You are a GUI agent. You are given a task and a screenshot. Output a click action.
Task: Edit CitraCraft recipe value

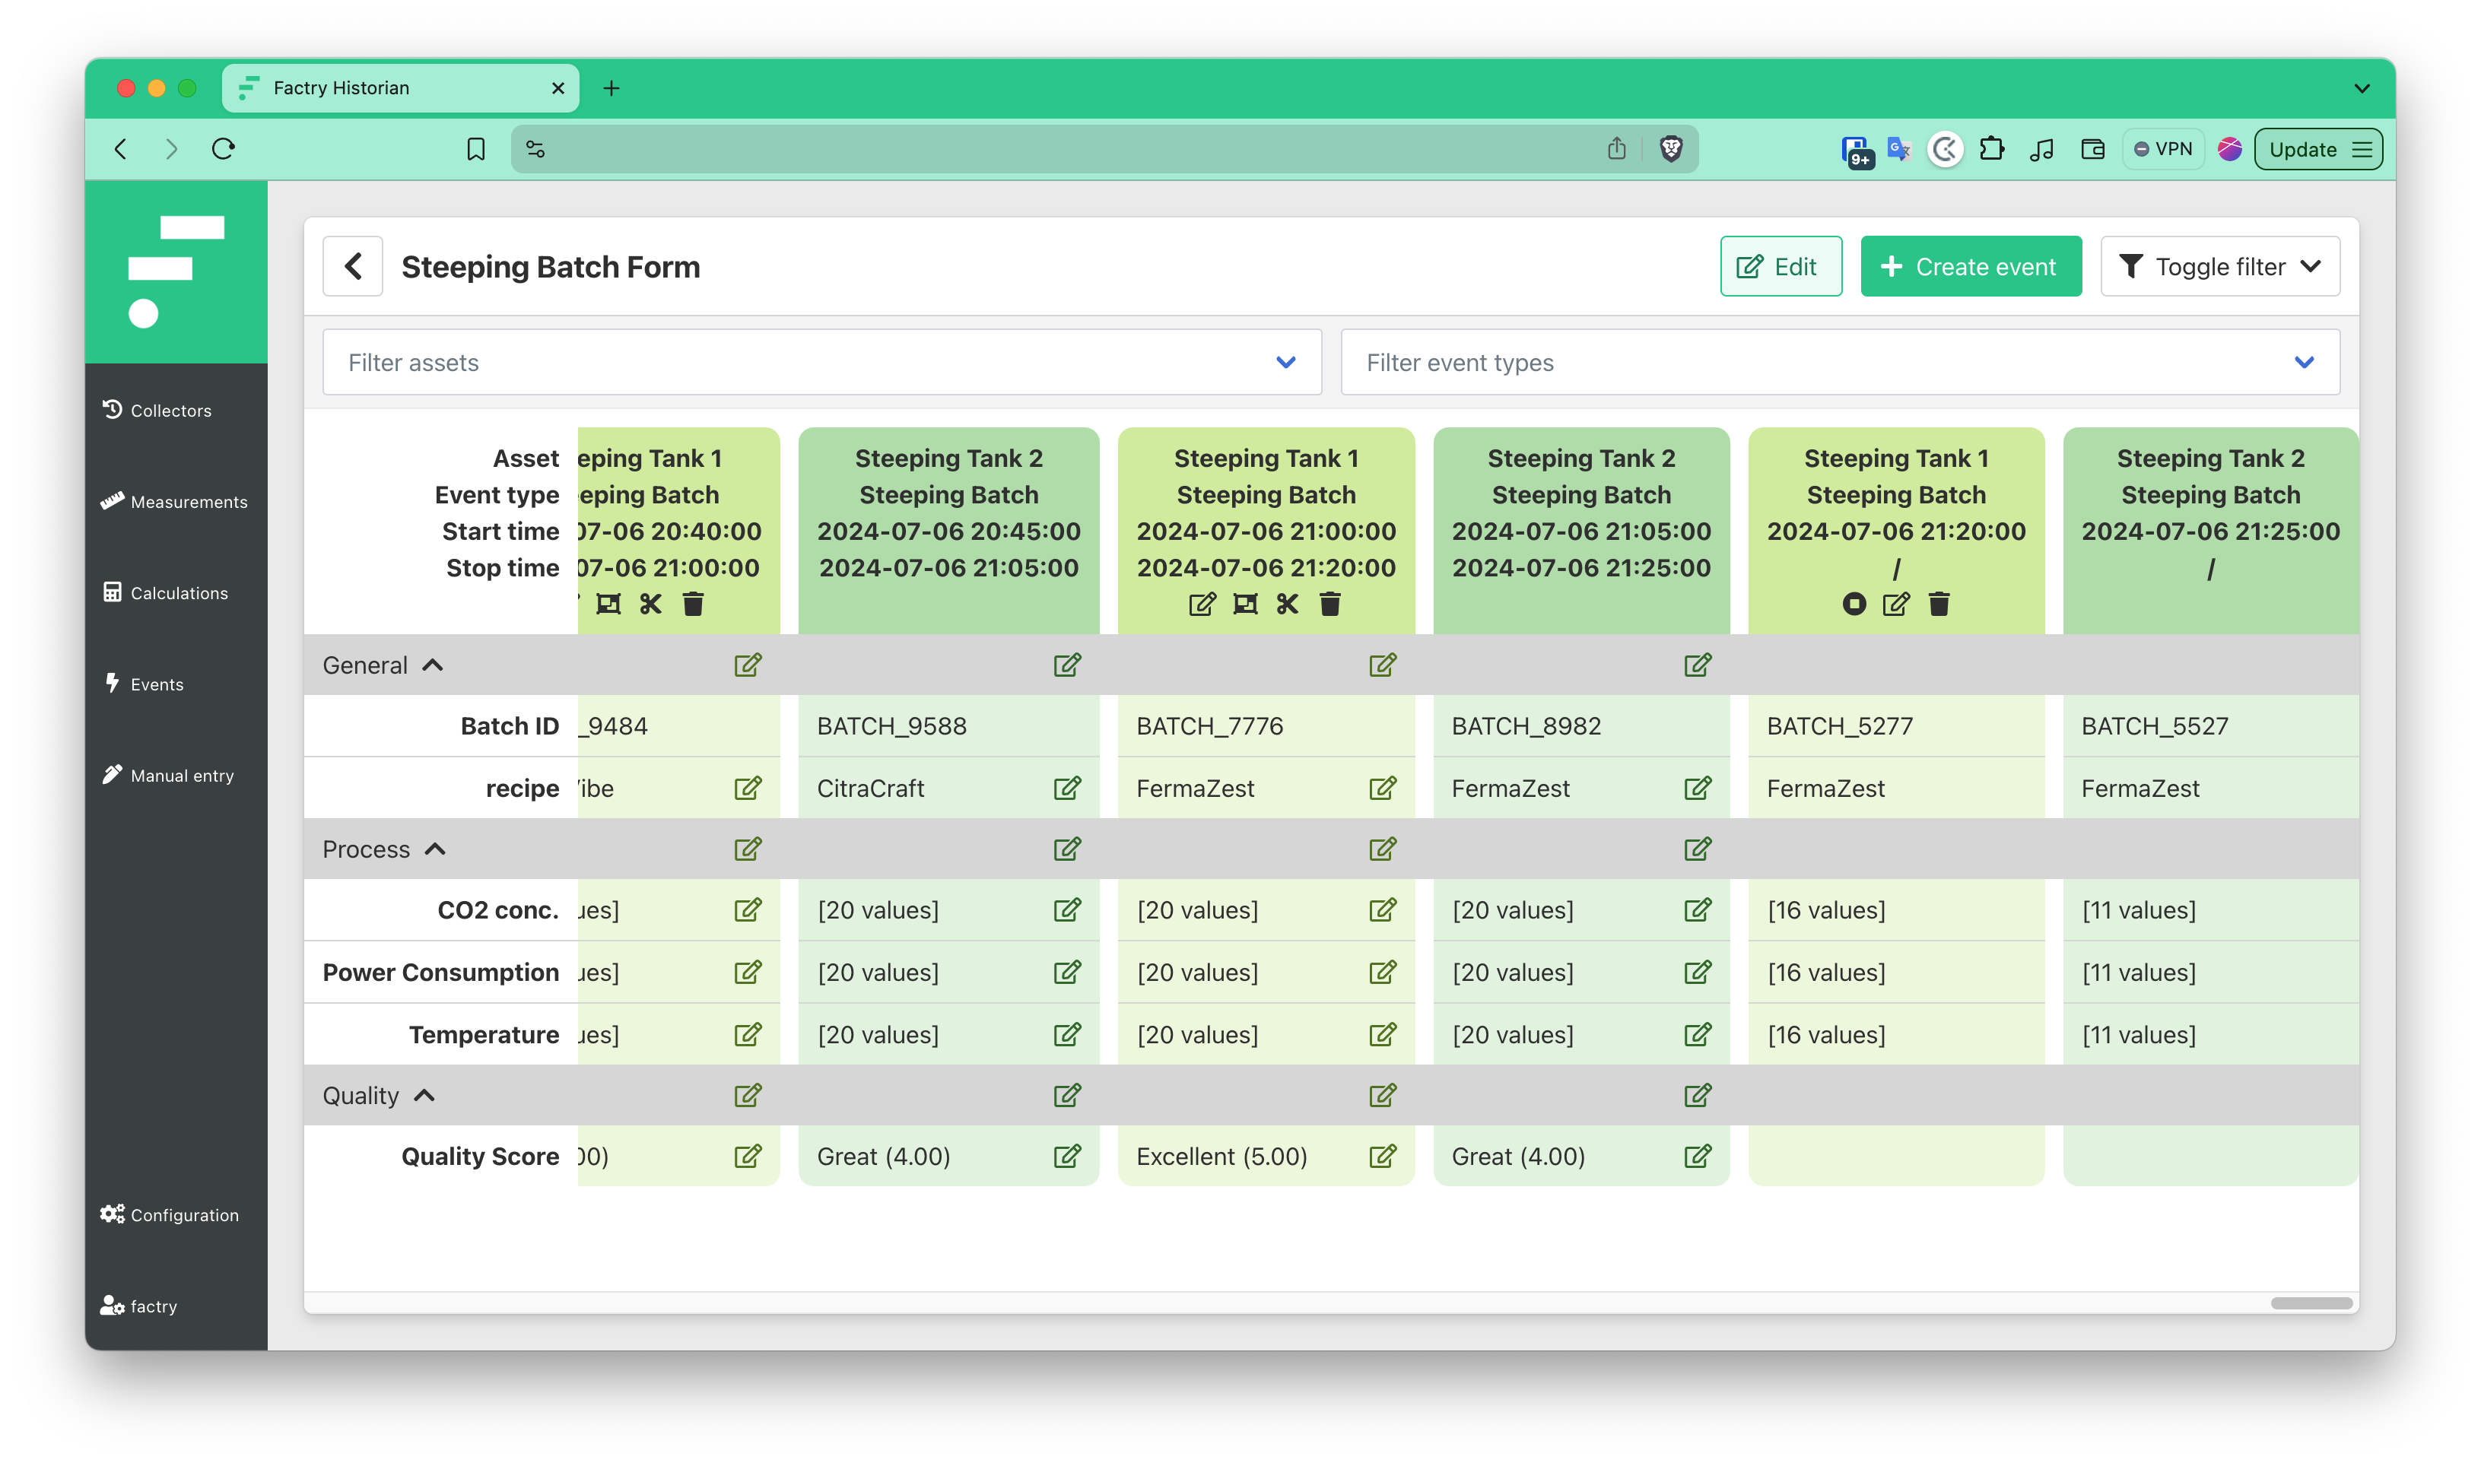1067,788
